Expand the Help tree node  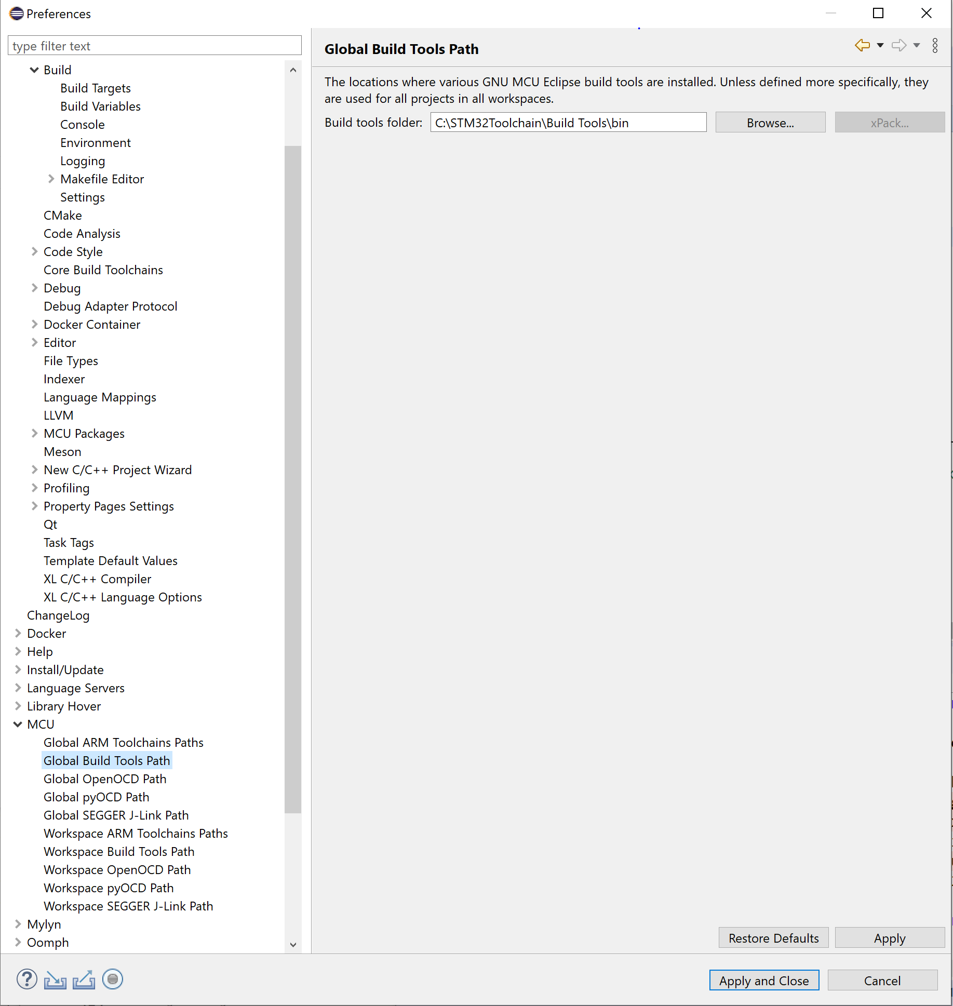coord(18,651)
